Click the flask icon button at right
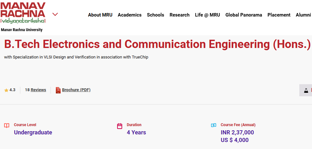The height and width of the screenshot is (149, 312). tap(306, 90)
